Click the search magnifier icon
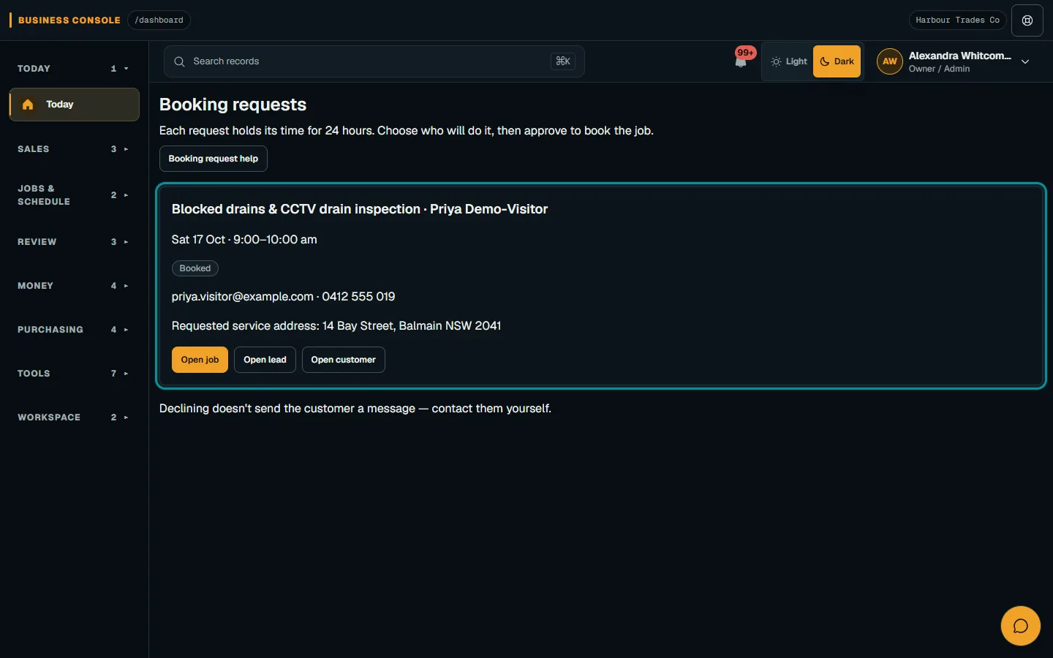Screen dimensions: 1053x658 click(179, 61)
